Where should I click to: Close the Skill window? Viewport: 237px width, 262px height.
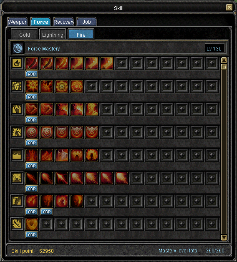click(229, 8)
